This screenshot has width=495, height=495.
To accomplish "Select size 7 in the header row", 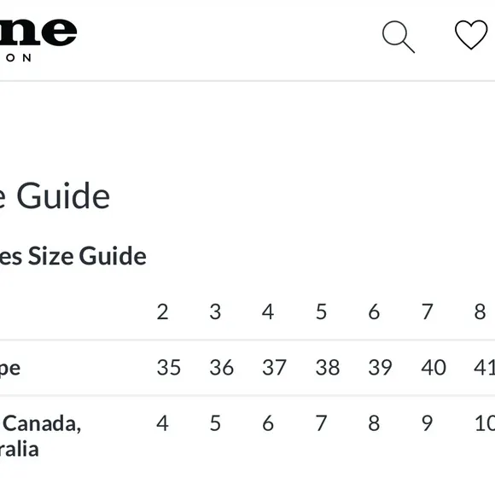I will point(427,312).
